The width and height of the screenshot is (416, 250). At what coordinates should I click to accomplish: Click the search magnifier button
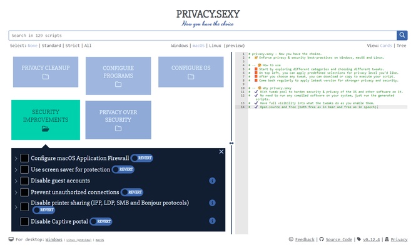[x=402, y=35]
